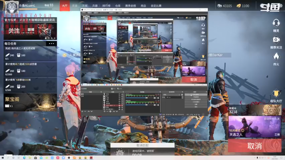285x160 pixels.
Task: Open second mixer channel settings gear
Action: pyautogui.click(x=158, y=105)
